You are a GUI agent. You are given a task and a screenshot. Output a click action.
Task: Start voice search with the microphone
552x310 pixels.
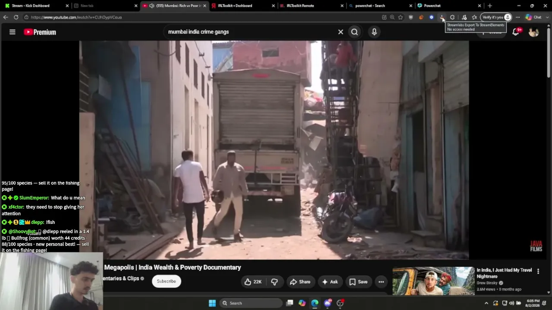[x=374, y=32]
